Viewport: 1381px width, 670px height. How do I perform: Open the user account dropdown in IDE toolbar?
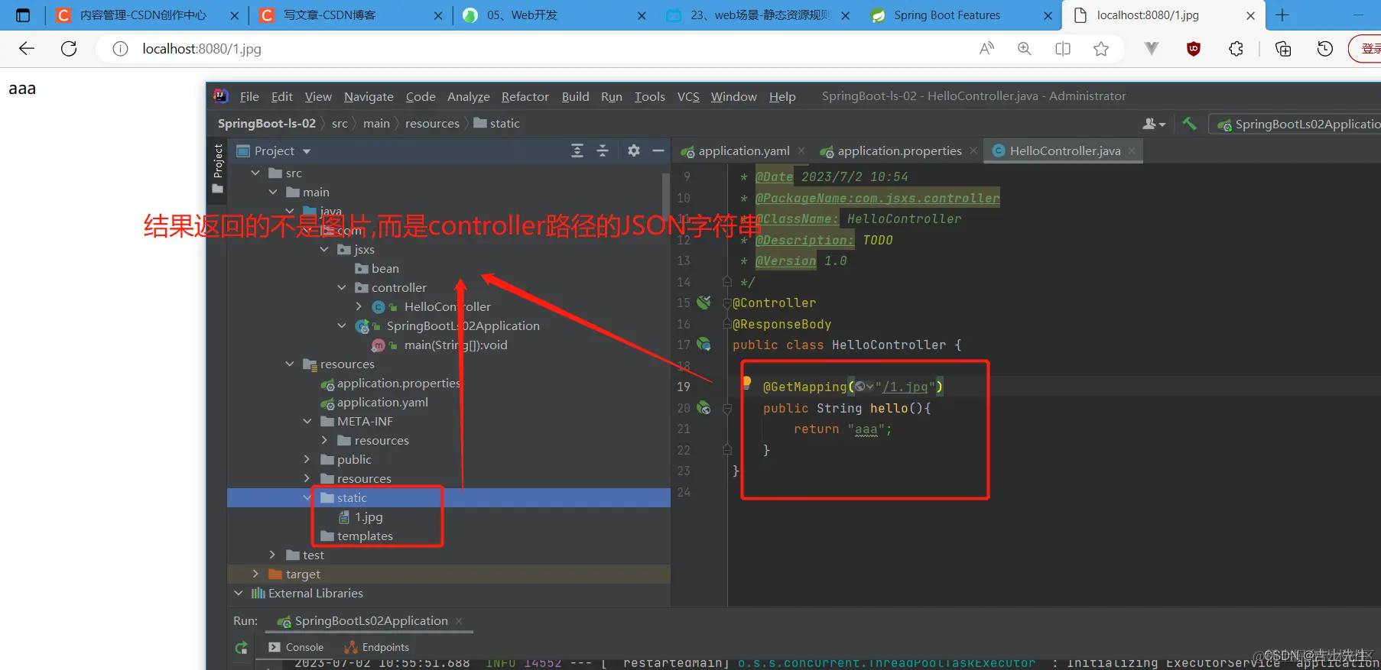pyautogui.click(x=1154, y=124)
